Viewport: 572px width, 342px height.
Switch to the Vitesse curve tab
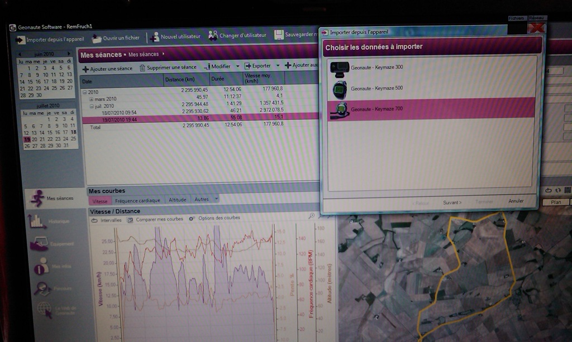coord(99,201)
